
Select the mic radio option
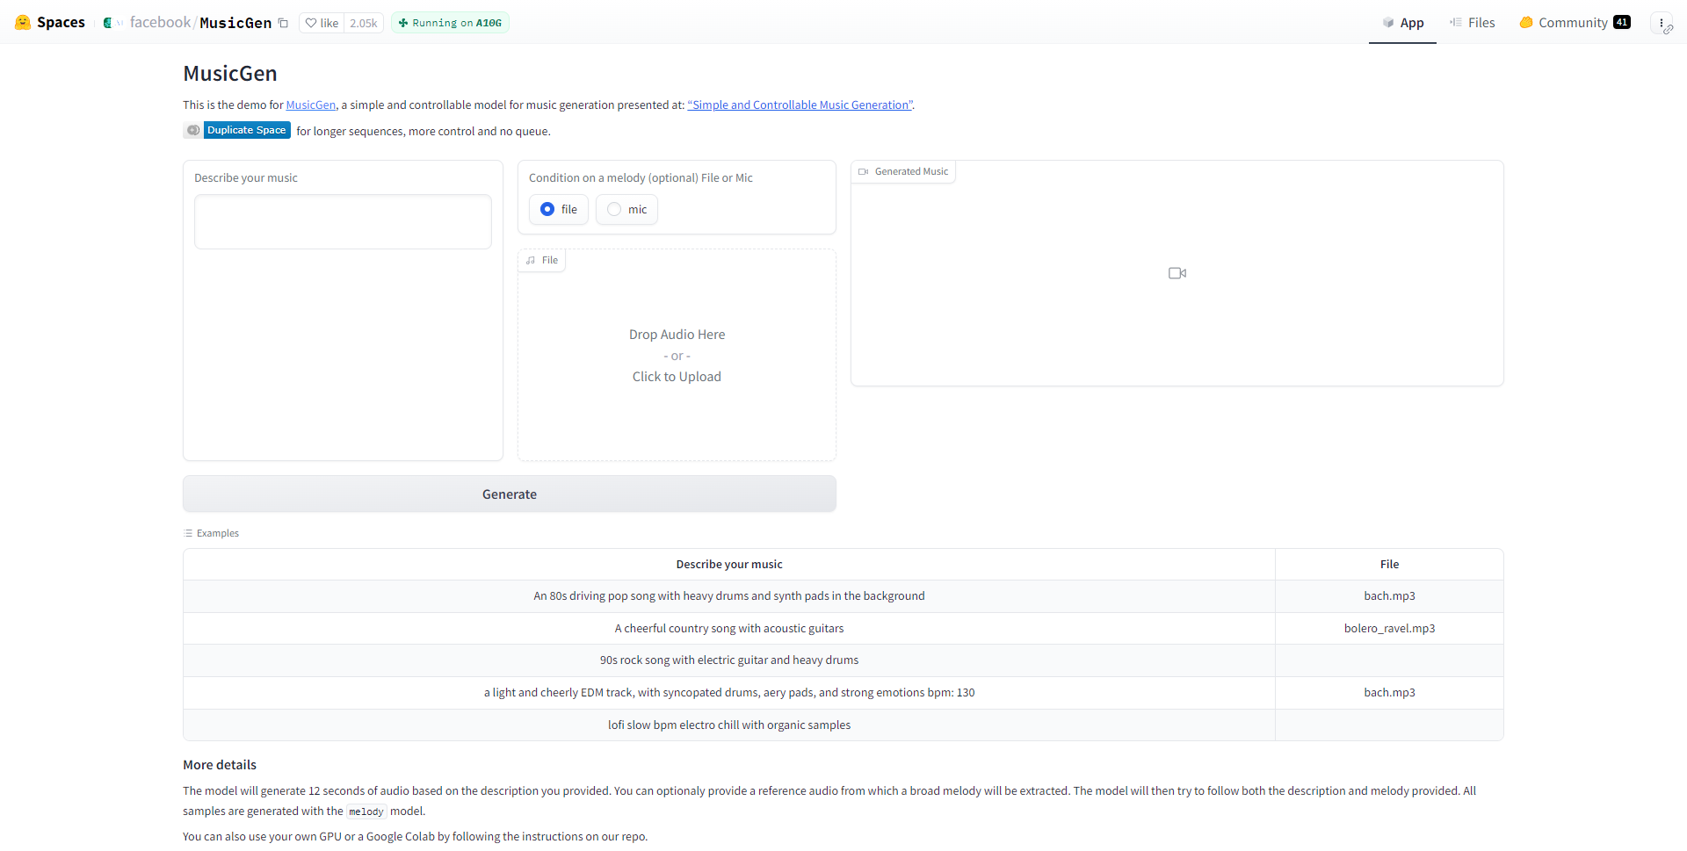click(614, 210)
